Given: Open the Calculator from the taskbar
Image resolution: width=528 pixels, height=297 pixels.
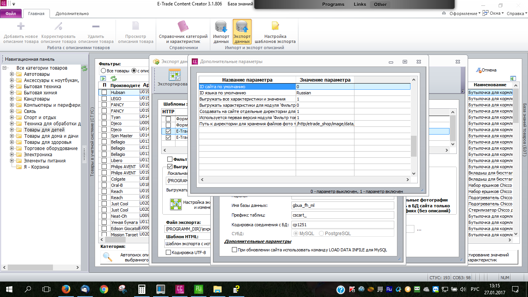Looking at the screenshot, I should (141, 289).
